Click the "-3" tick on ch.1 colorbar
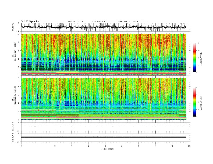 tap(198, 43)
